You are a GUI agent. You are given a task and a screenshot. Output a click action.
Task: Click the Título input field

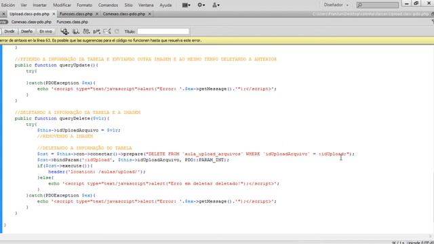[163, 32]
